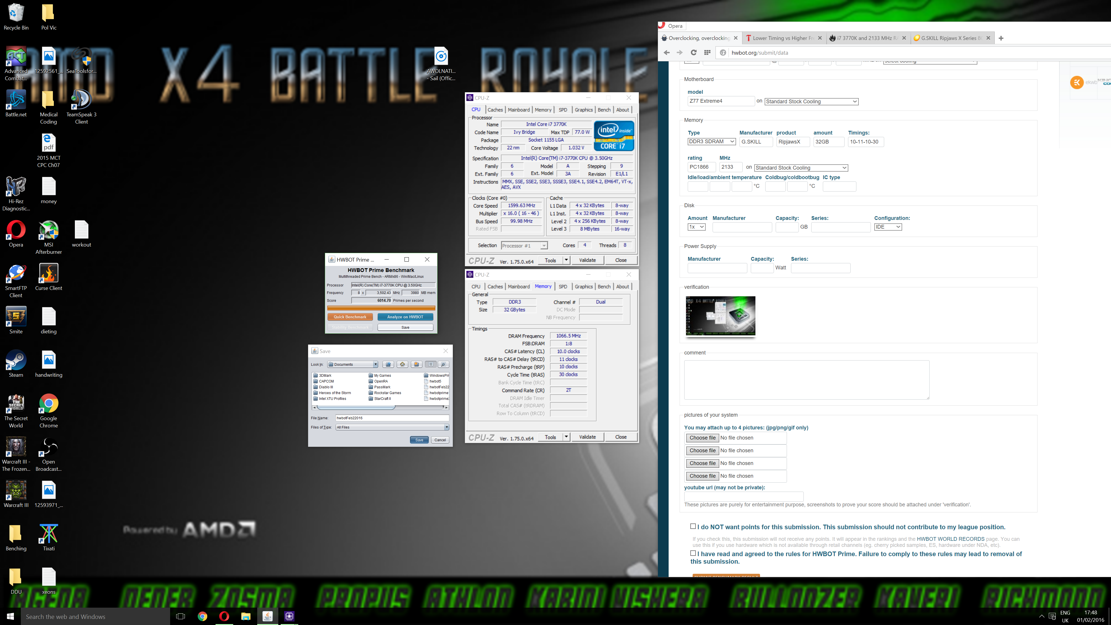Open Task View on the taskbar
This screenshot has width=1111, height=625.
(181, 616)
